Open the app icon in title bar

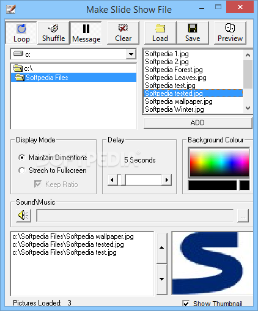10,9
